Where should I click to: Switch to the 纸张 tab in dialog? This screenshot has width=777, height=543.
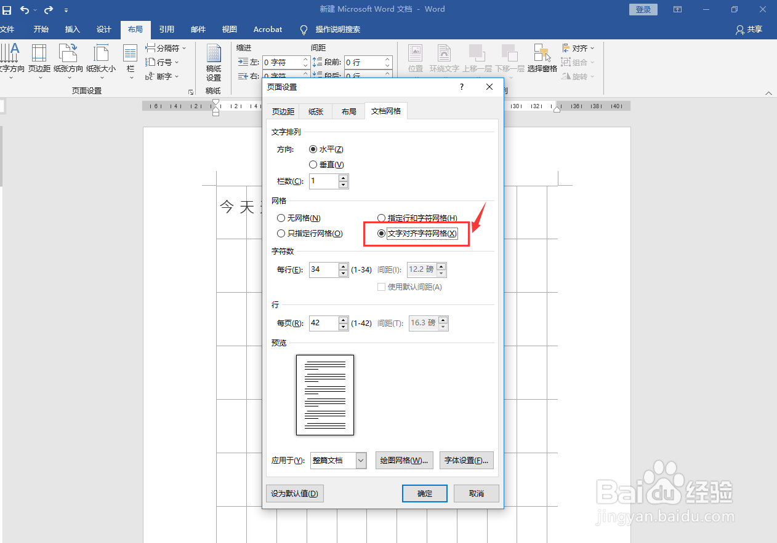pyautogui.click(x=316, y=111)
